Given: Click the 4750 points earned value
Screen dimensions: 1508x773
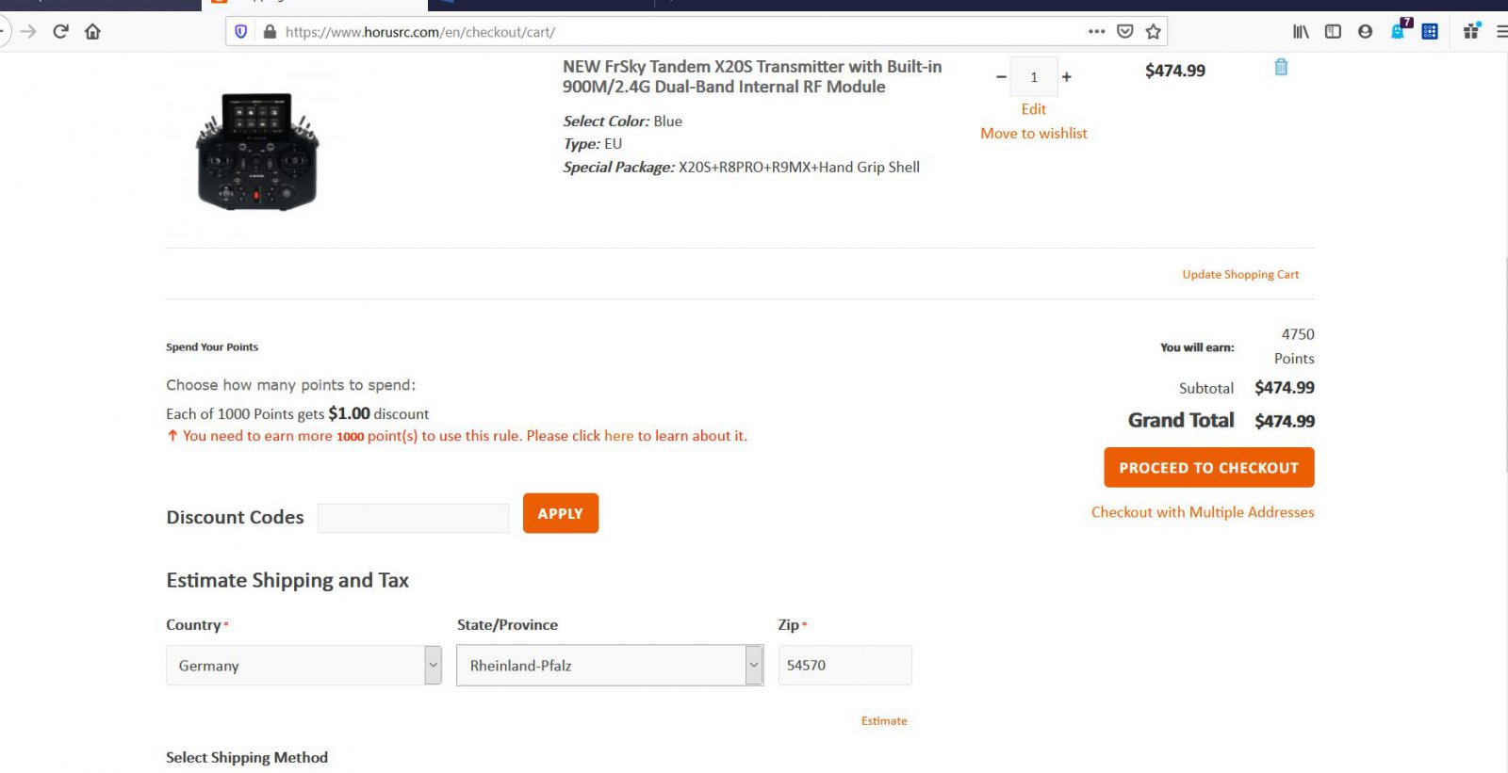Looking at the screenshot, I should coord(1298,334).
